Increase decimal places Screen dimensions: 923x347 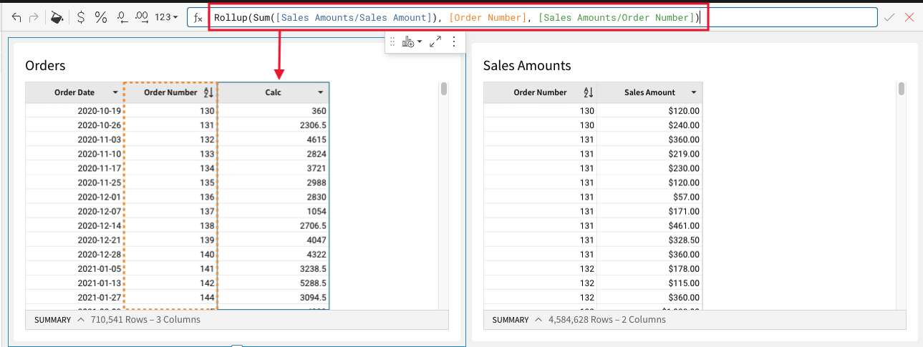[142, 17]
